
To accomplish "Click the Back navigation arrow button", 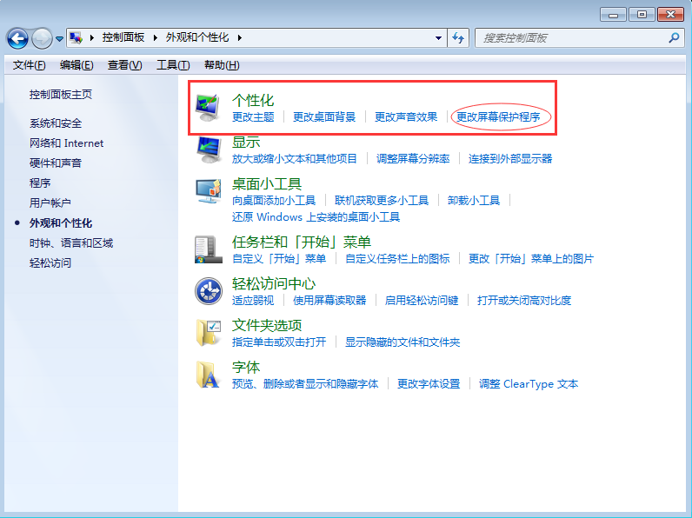I will [17, 38].
